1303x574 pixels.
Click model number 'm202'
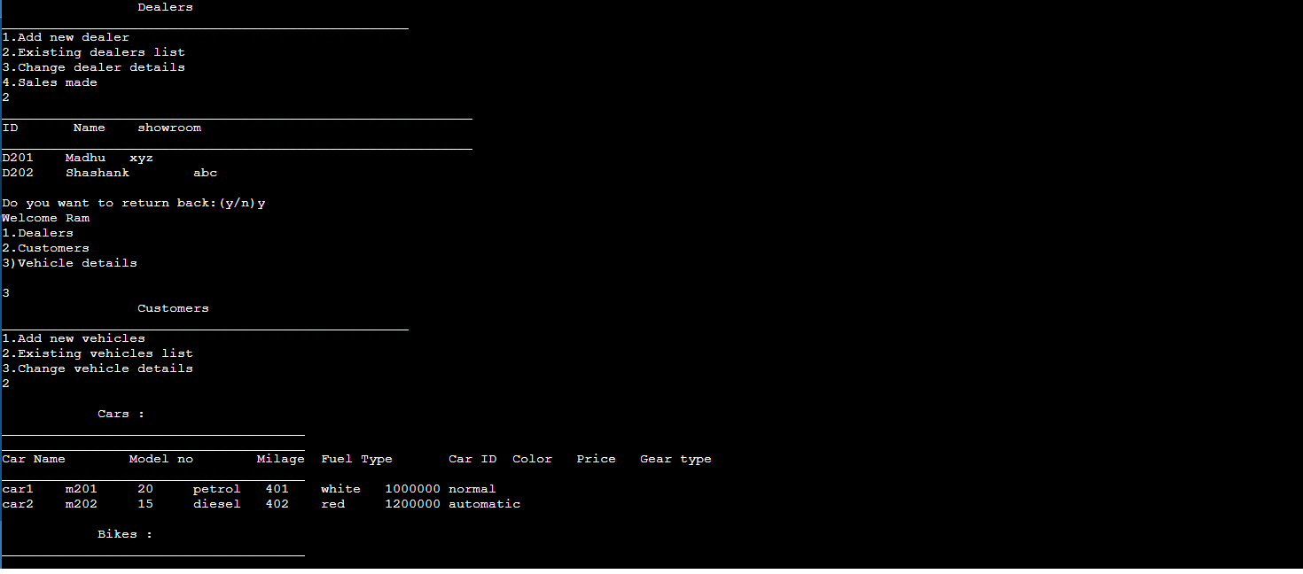point(82,504)
